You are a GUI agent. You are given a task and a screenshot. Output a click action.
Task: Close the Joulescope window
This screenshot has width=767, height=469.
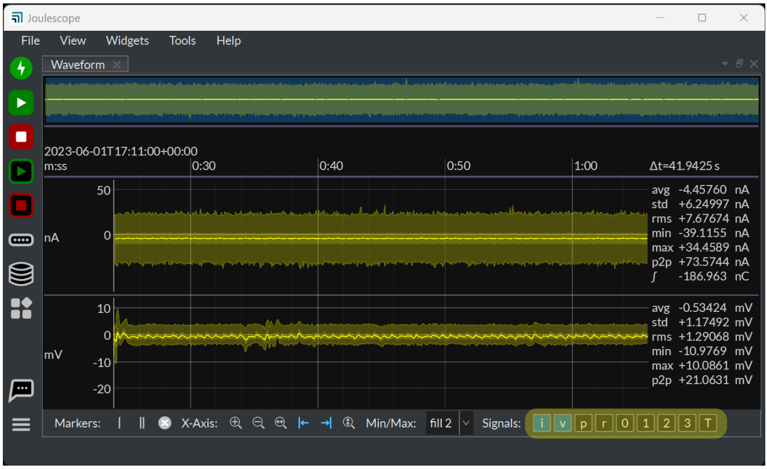tap(744, 18)
